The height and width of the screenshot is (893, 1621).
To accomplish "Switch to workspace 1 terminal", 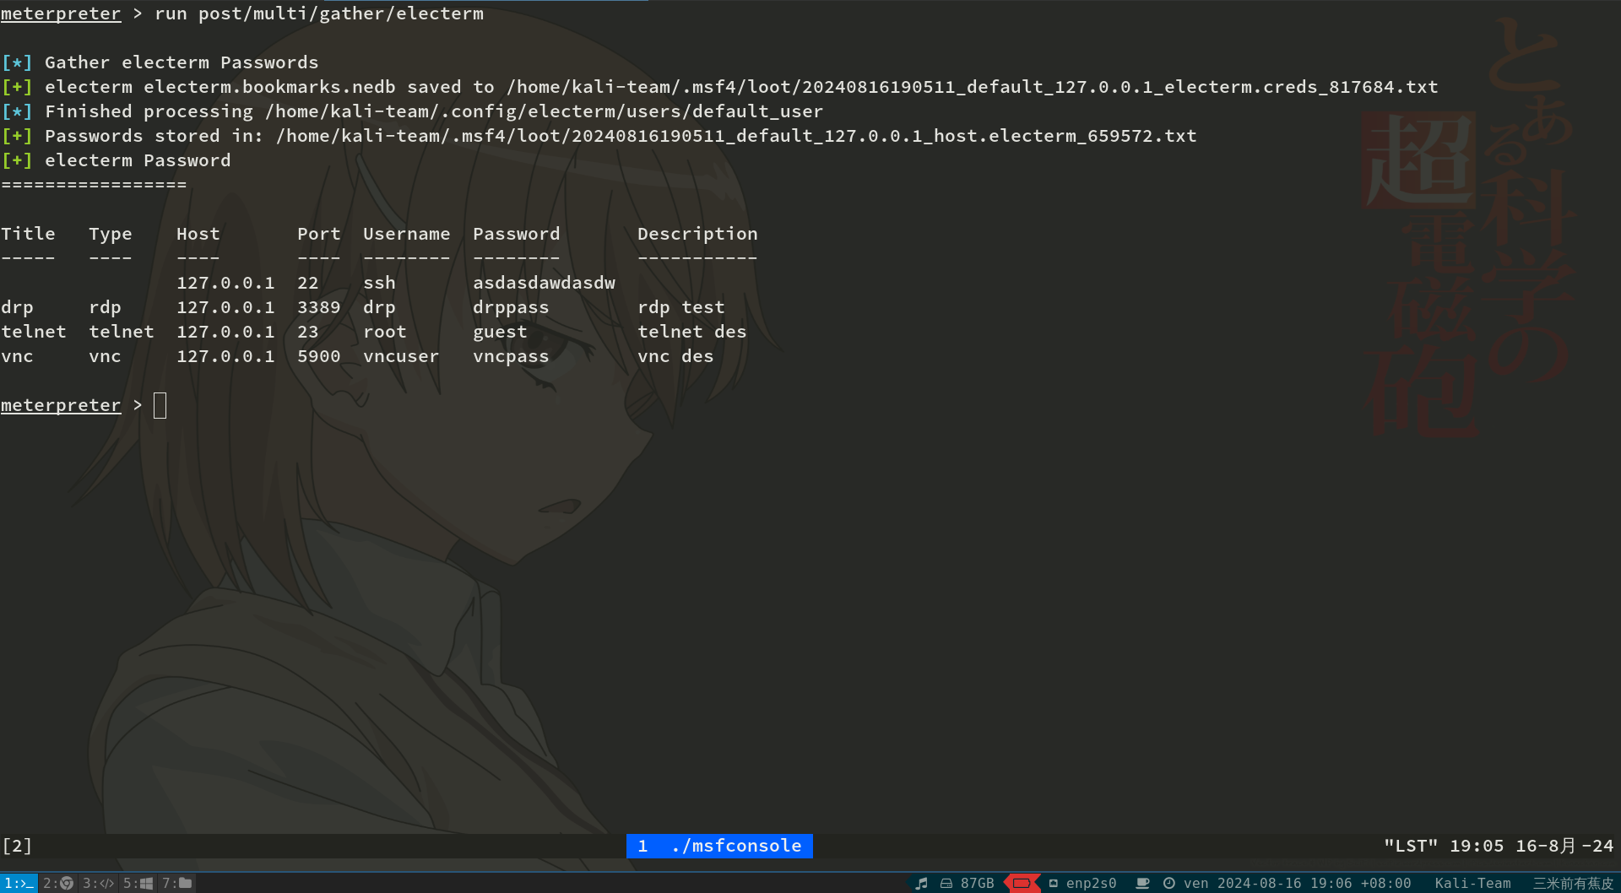I will click(x=19, y=883).
